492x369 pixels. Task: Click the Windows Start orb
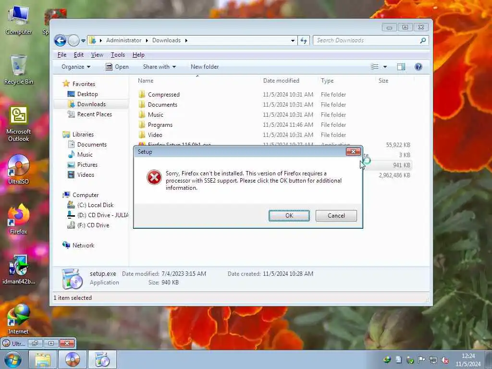12,359
